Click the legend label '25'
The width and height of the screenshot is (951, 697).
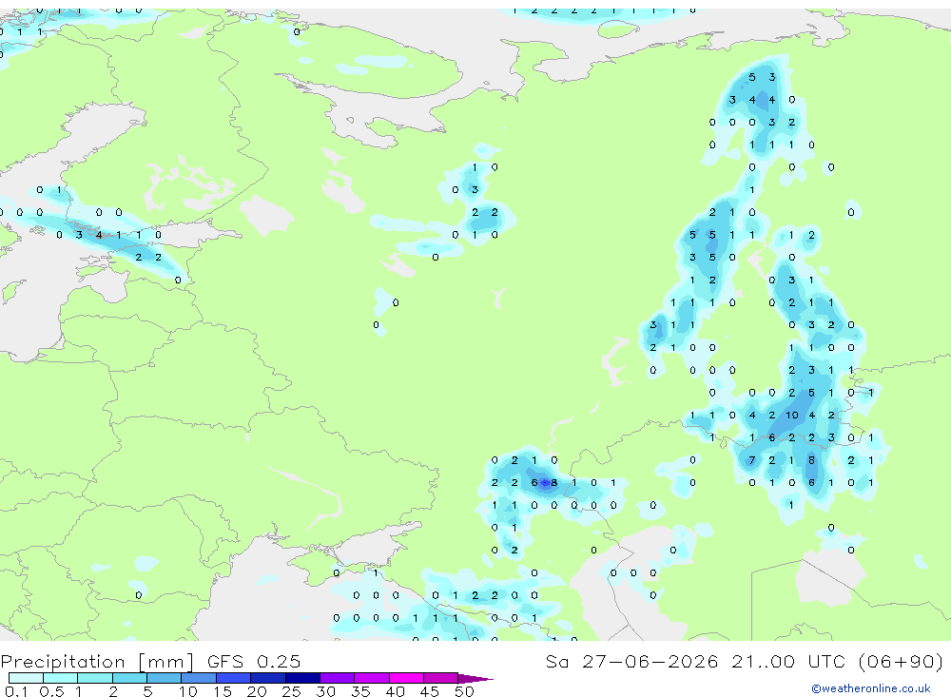click(x=291, y=691)
